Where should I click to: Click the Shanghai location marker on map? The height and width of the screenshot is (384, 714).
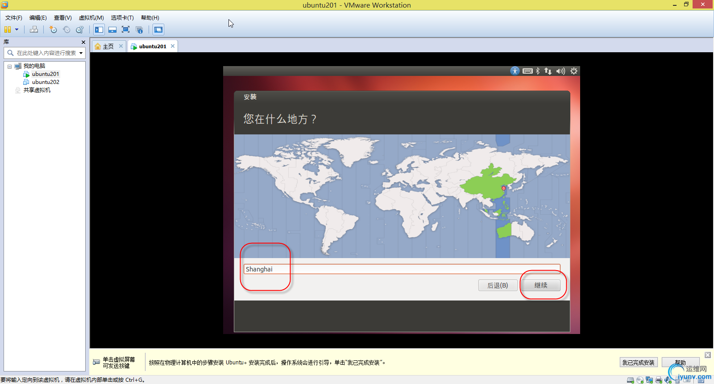[x=503, y=188]
